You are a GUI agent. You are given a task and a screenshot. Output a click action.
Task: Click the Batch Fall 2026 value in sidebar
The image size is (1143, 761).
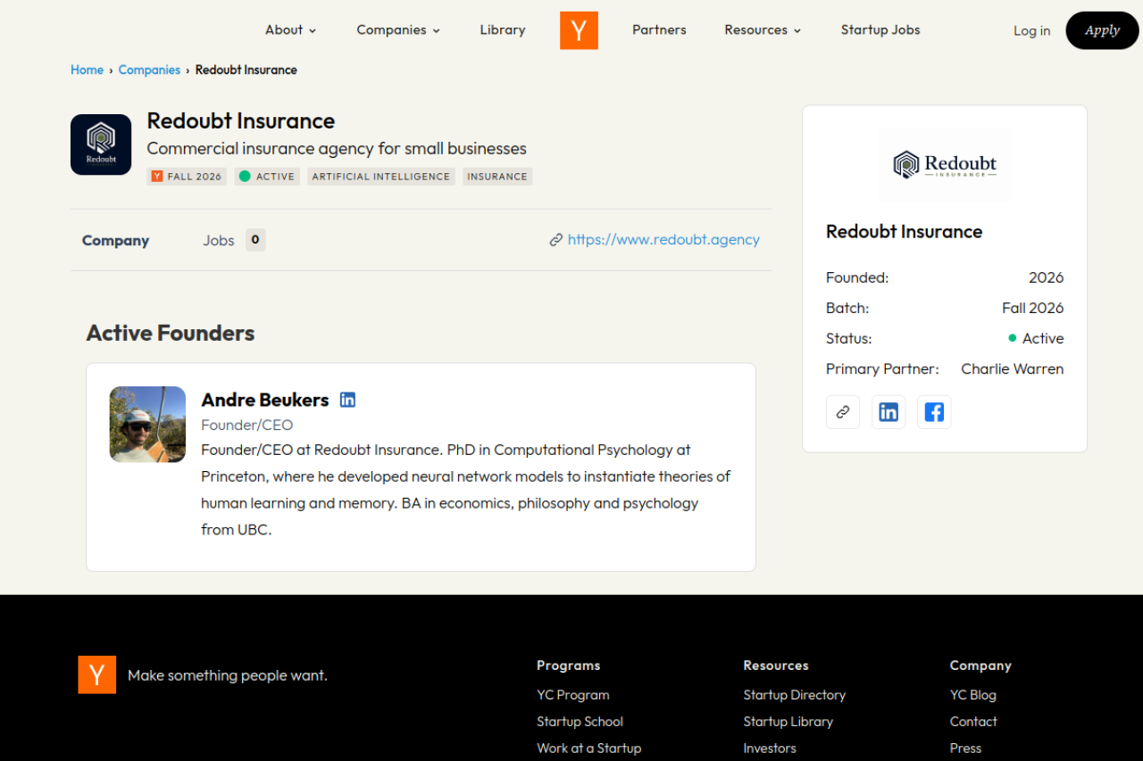point(1033,308)
